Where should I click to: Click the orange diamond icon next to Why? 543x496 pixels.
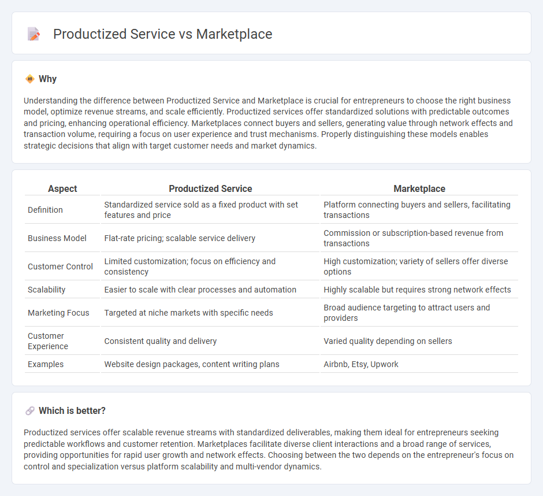(30, 79)
